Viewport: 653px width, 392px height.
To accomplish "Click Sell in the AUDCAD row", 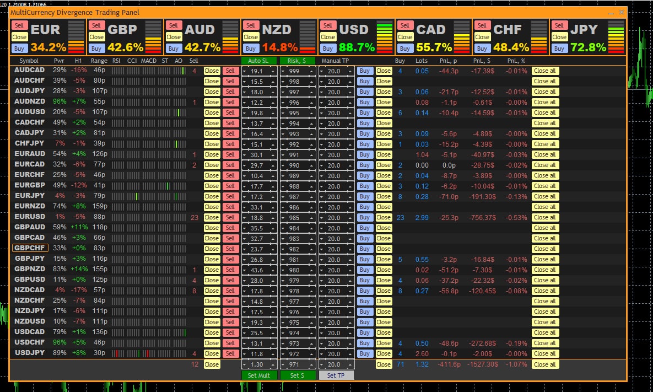I will pyautogui.click(x=230, y=71).
